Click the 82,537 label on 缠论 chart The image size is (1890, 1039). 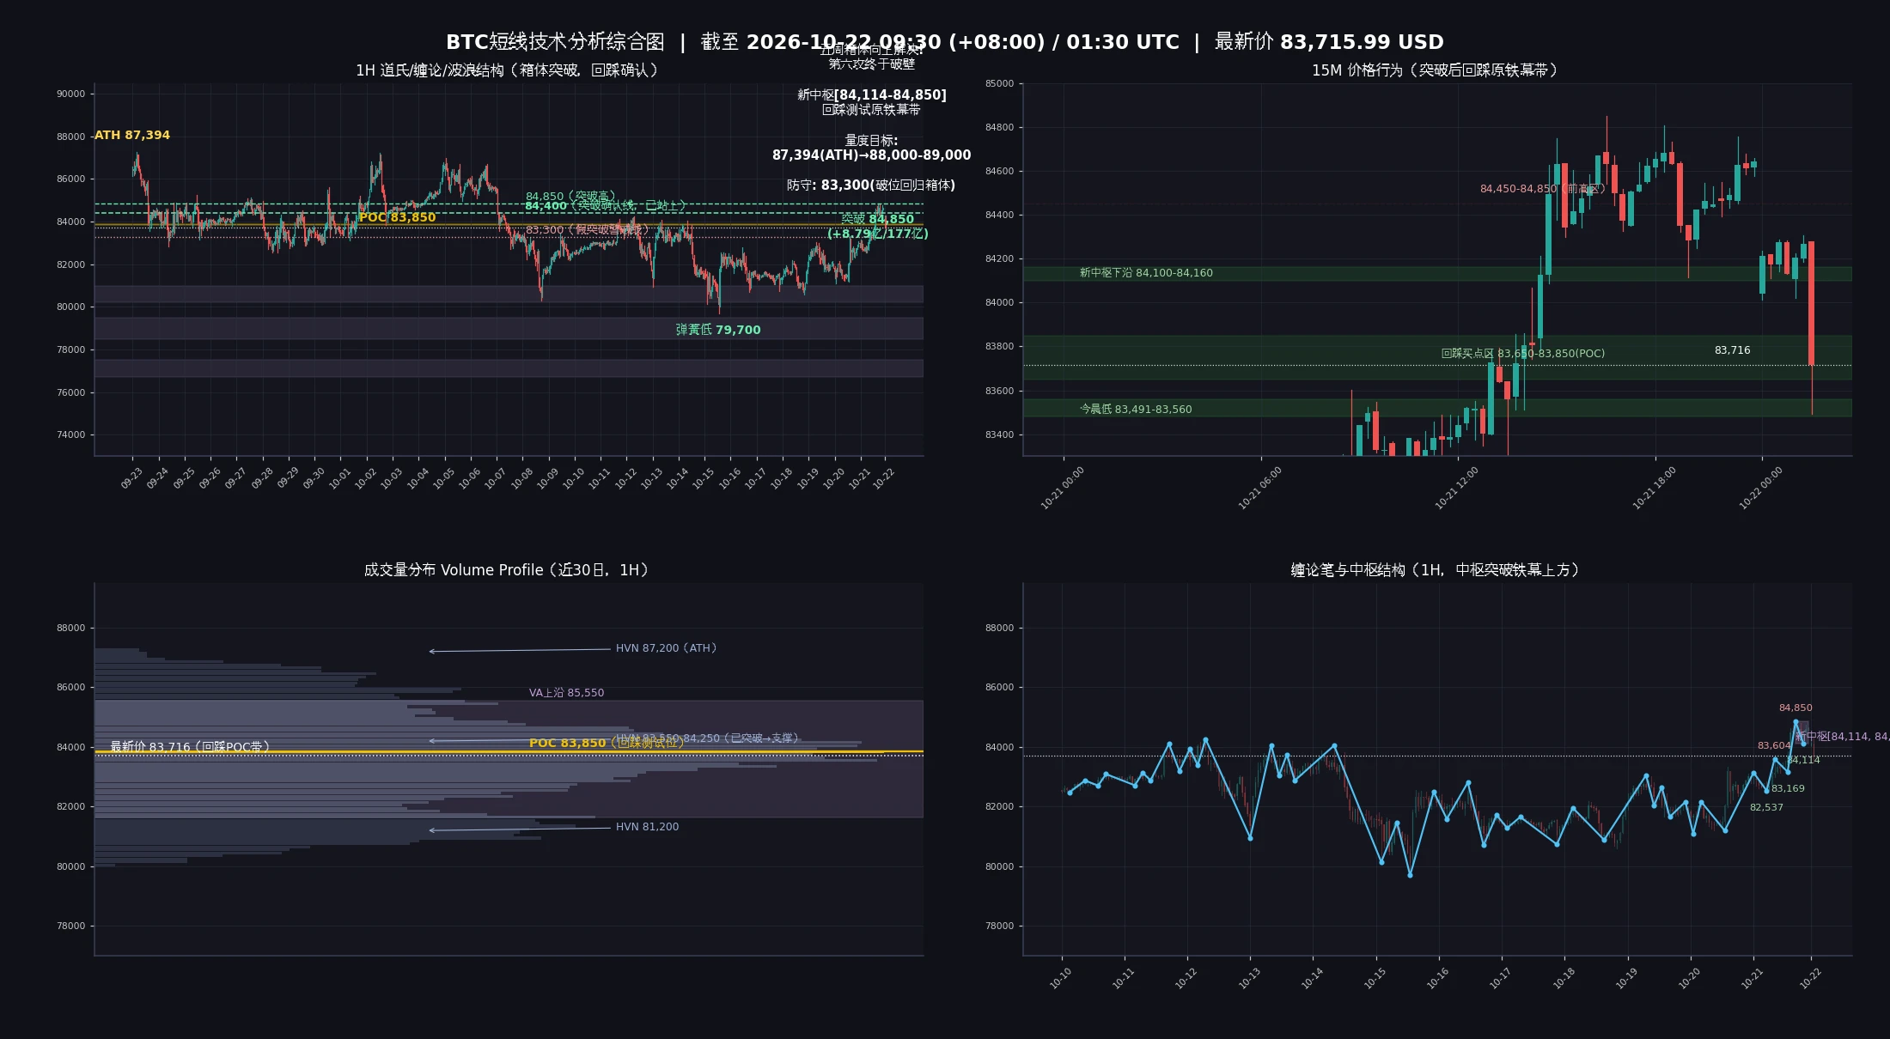pyautogui.click(x=1766, y=808)
